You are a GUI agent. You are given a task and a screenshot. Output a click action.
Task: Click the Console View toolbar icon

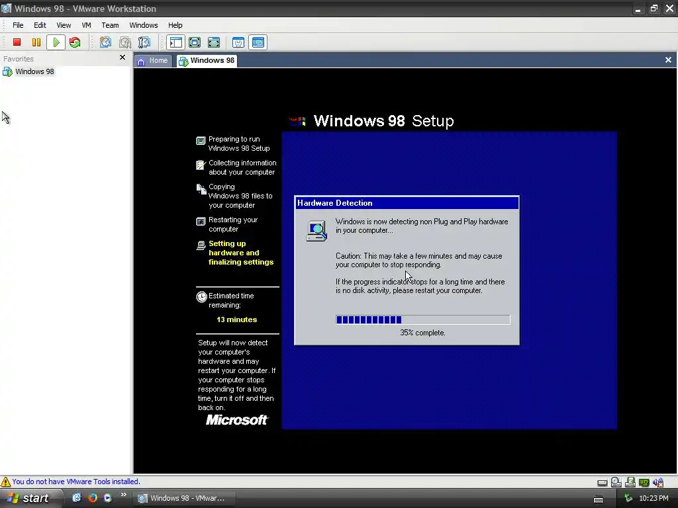258,42
